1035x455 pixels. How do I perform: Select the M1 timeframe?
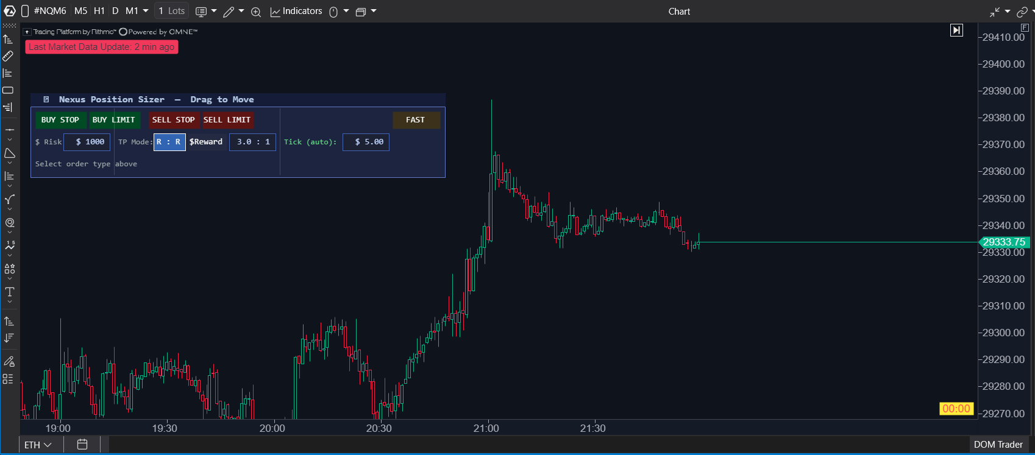tap(132, 11)
